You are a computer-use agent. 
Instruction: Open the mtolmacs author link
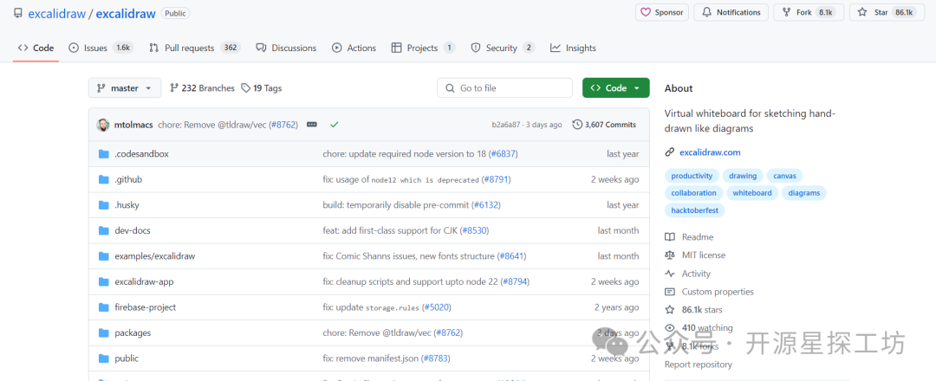pos(133,125)
